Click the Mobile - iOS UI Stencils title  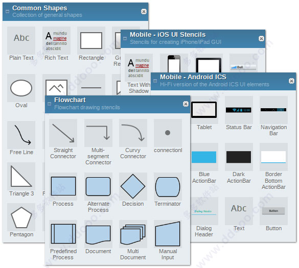168,35
